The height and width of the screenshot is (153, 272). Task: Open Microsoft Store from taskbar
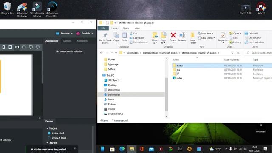pyautogui.click(x=112, y=149)
